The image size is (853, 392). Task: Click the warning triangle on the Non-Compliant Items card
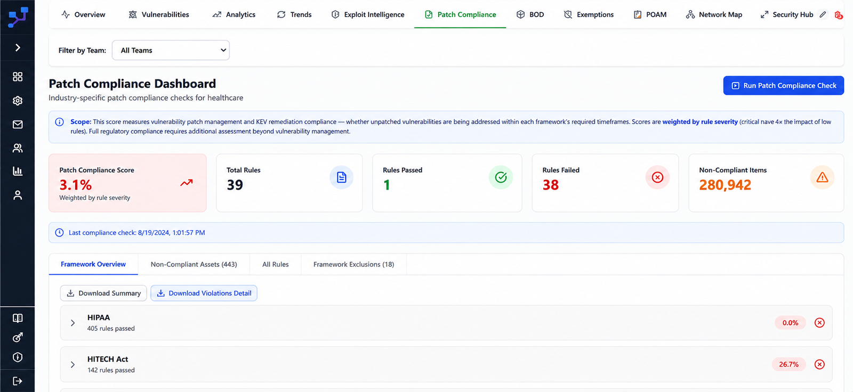tap(822, 177)
